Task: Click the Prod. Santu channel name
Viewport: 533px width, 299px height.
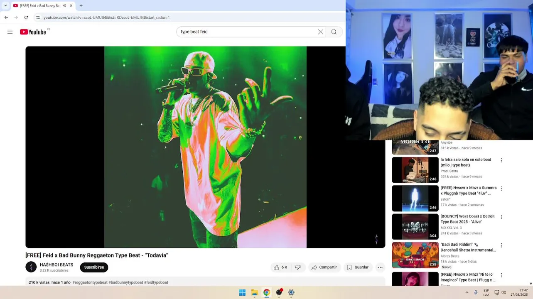Action: (449, 171)
